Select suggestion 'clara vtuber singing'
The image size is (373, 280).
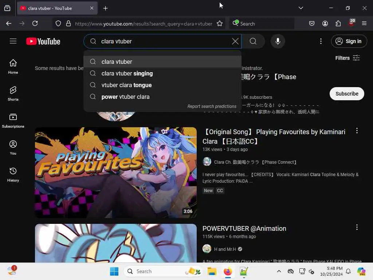pos(162,73)
